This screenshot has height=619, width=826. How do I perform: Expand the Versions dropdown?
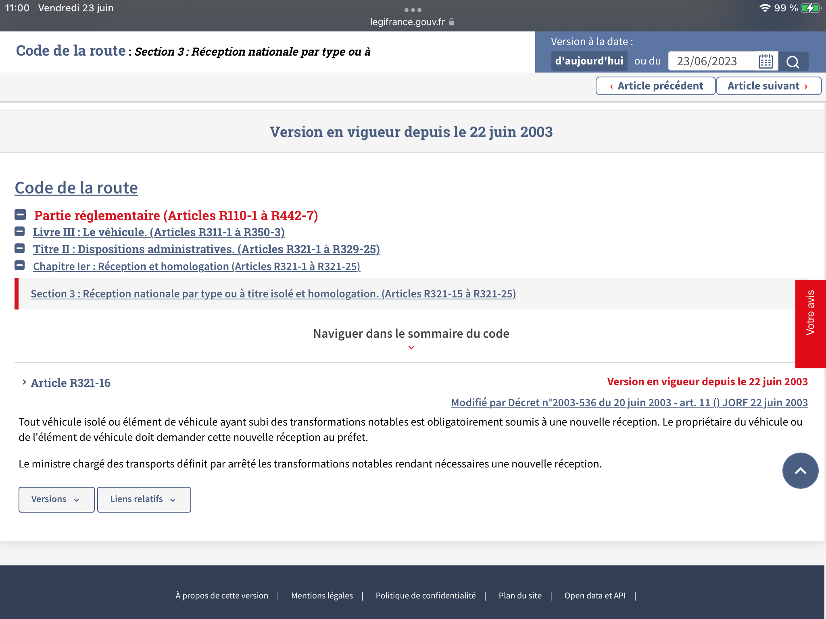pos(56,499)
